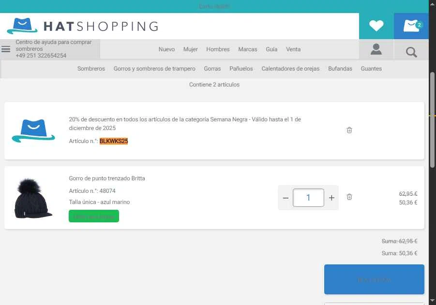Open the search magnifier icon
The width and height of the screenshot is (436, 305).
click(411, 52)
